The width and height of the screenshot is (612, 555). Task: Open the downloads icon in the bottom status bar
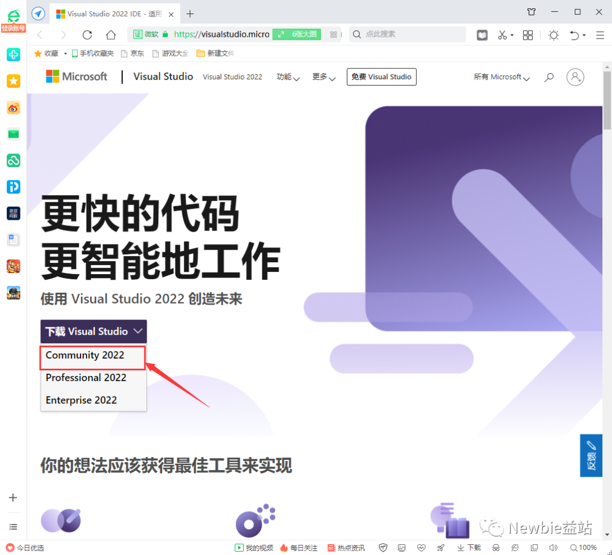[469, 548]
